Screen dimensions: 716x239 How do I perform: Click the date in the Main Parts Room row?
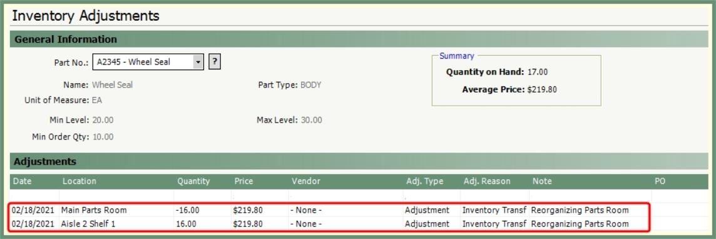point(33,210)
